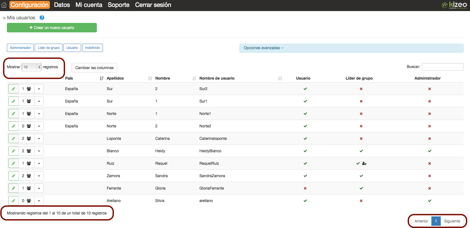Edit user arellano with pencil icon
The image size is (470, 228).
(x=14, y=201)
